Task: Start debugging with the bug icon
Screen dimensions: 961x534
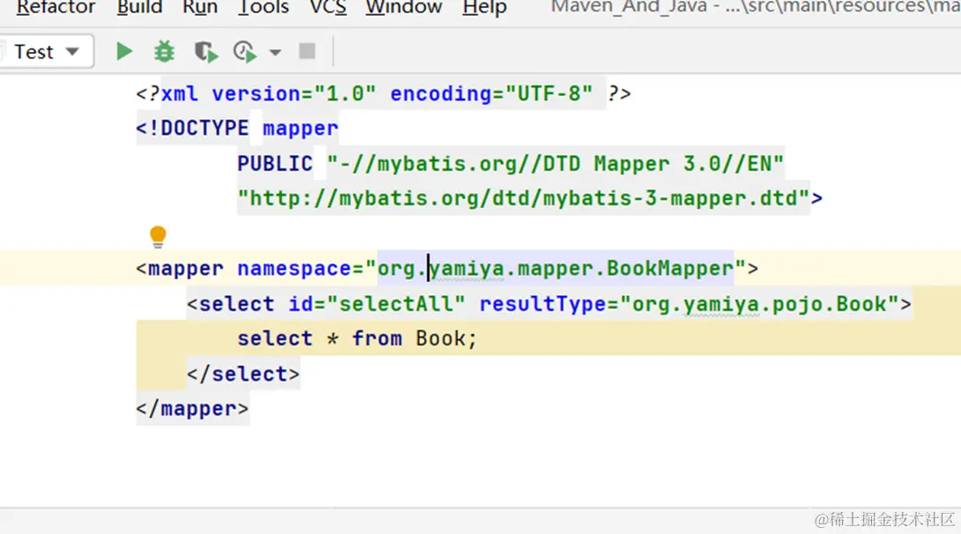Action: click(164, 51)
